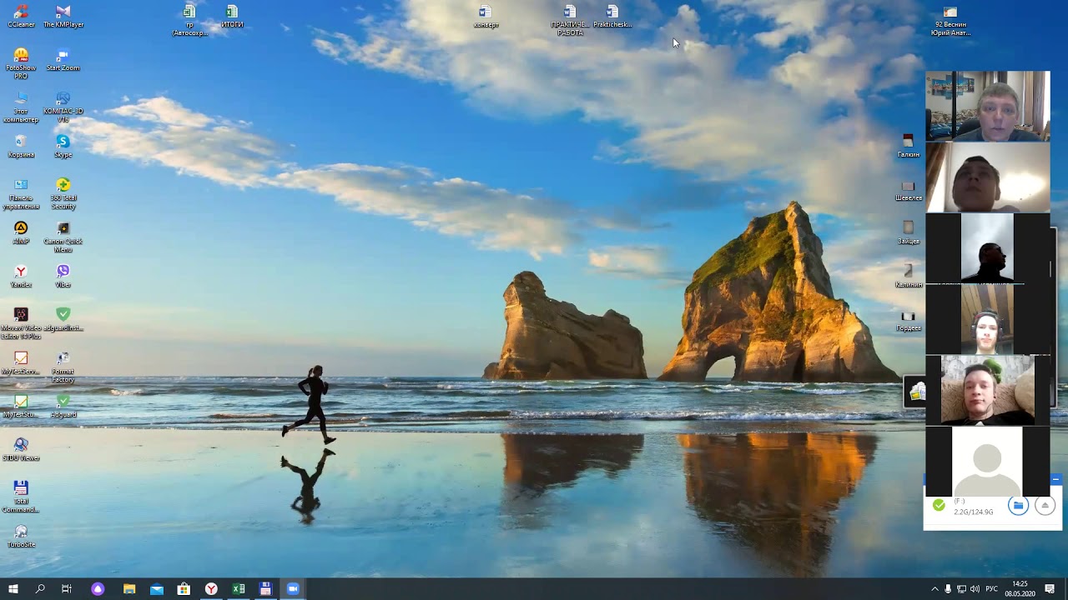This screenshot has width=1068, height=600.
Task: Switch to the Zoom taskbar button
Action: [x=293, y=589]
